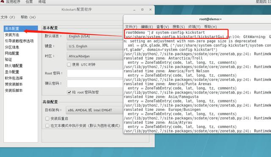Select 安装后脚本 in the sidebar list
The image size is (271, 157).
pyautogui.click(x=21, y=90)
